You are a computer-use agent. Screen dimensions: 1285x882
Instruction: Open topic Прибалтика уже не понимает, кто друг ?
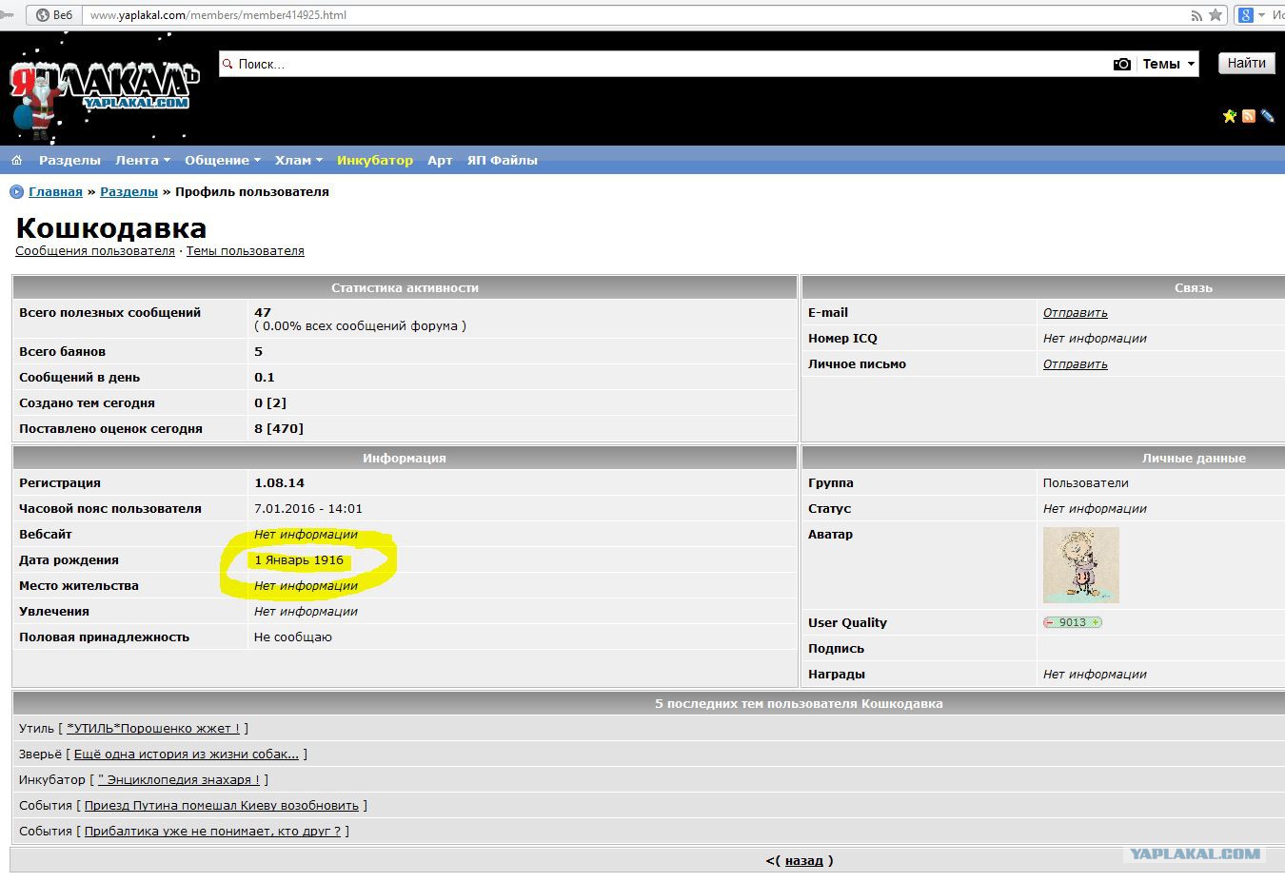pyautogui.click(x=212, y=831)
